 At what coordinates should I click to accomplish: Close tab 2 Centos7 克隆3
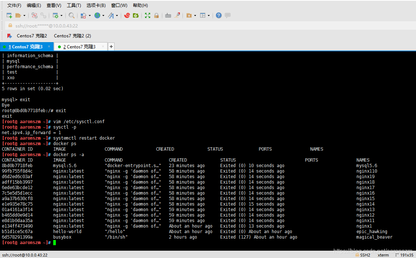click(103, 46)
